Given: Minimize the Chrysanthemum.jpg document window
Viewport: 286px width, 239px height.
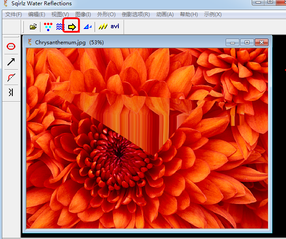Looking at the screenshot, I should coord(232,43).
